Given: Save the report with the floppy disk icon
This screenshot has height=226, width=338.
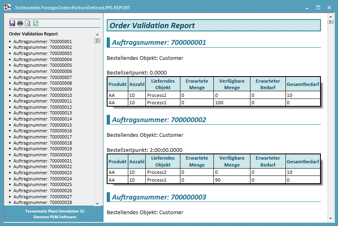Looking at the screenshot, I should click(12, 23).
